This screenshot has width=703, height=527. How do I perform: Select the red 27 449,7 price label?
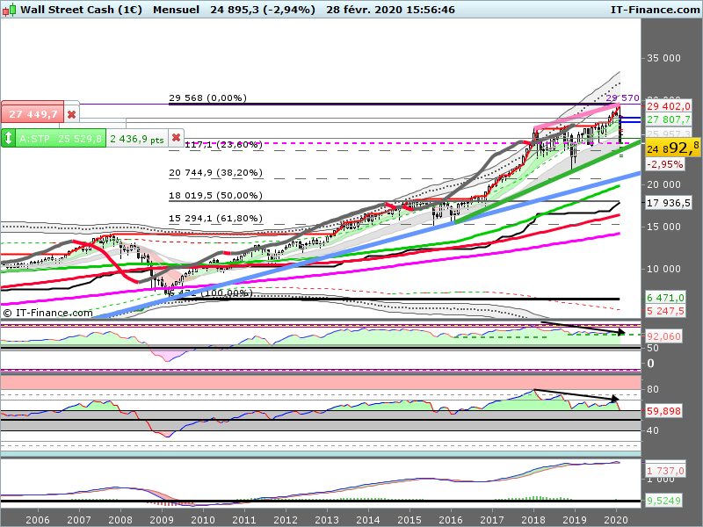point(32,113)
